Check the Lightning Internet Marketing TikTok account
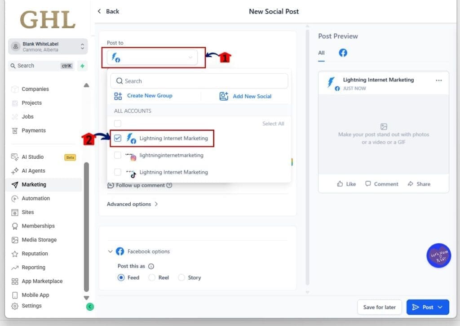 pos(118,172)
